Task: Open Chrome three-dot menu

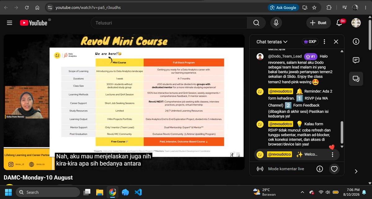Action: pyautogui.click(x=365, y=7)
